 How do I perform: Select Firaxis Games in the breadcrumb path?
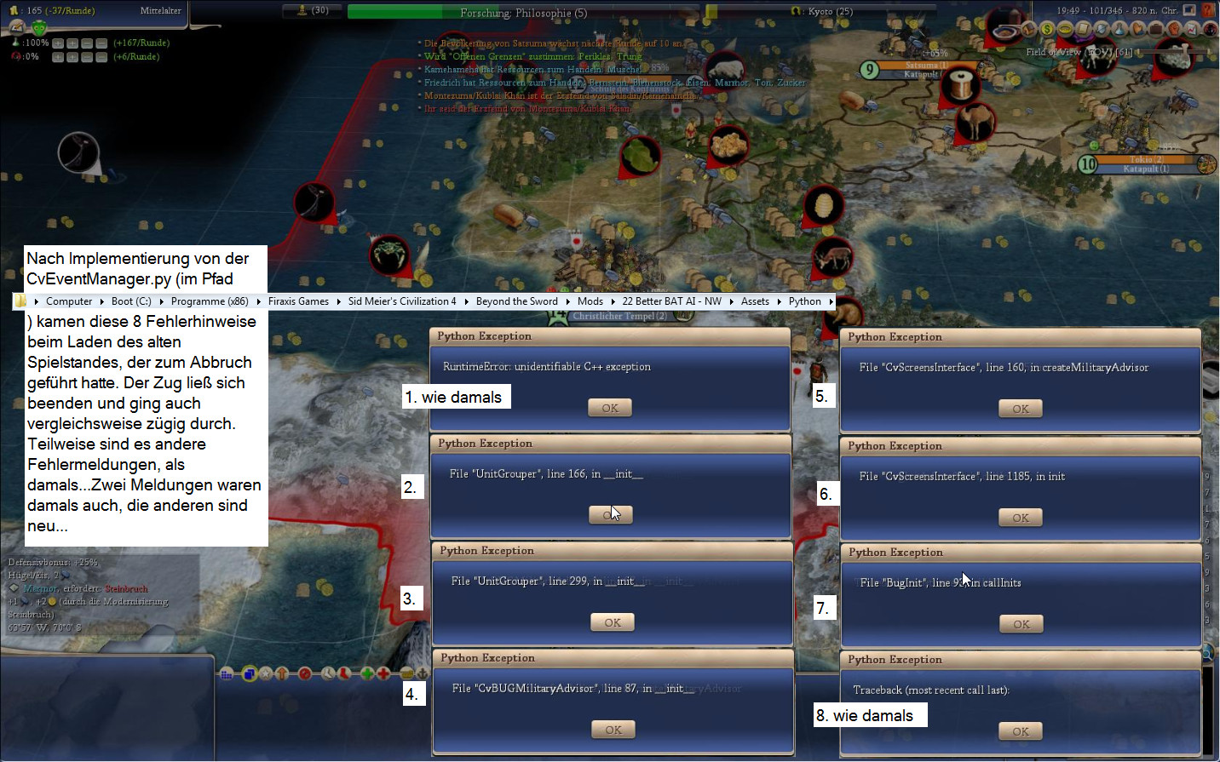(x=298, y=301)
